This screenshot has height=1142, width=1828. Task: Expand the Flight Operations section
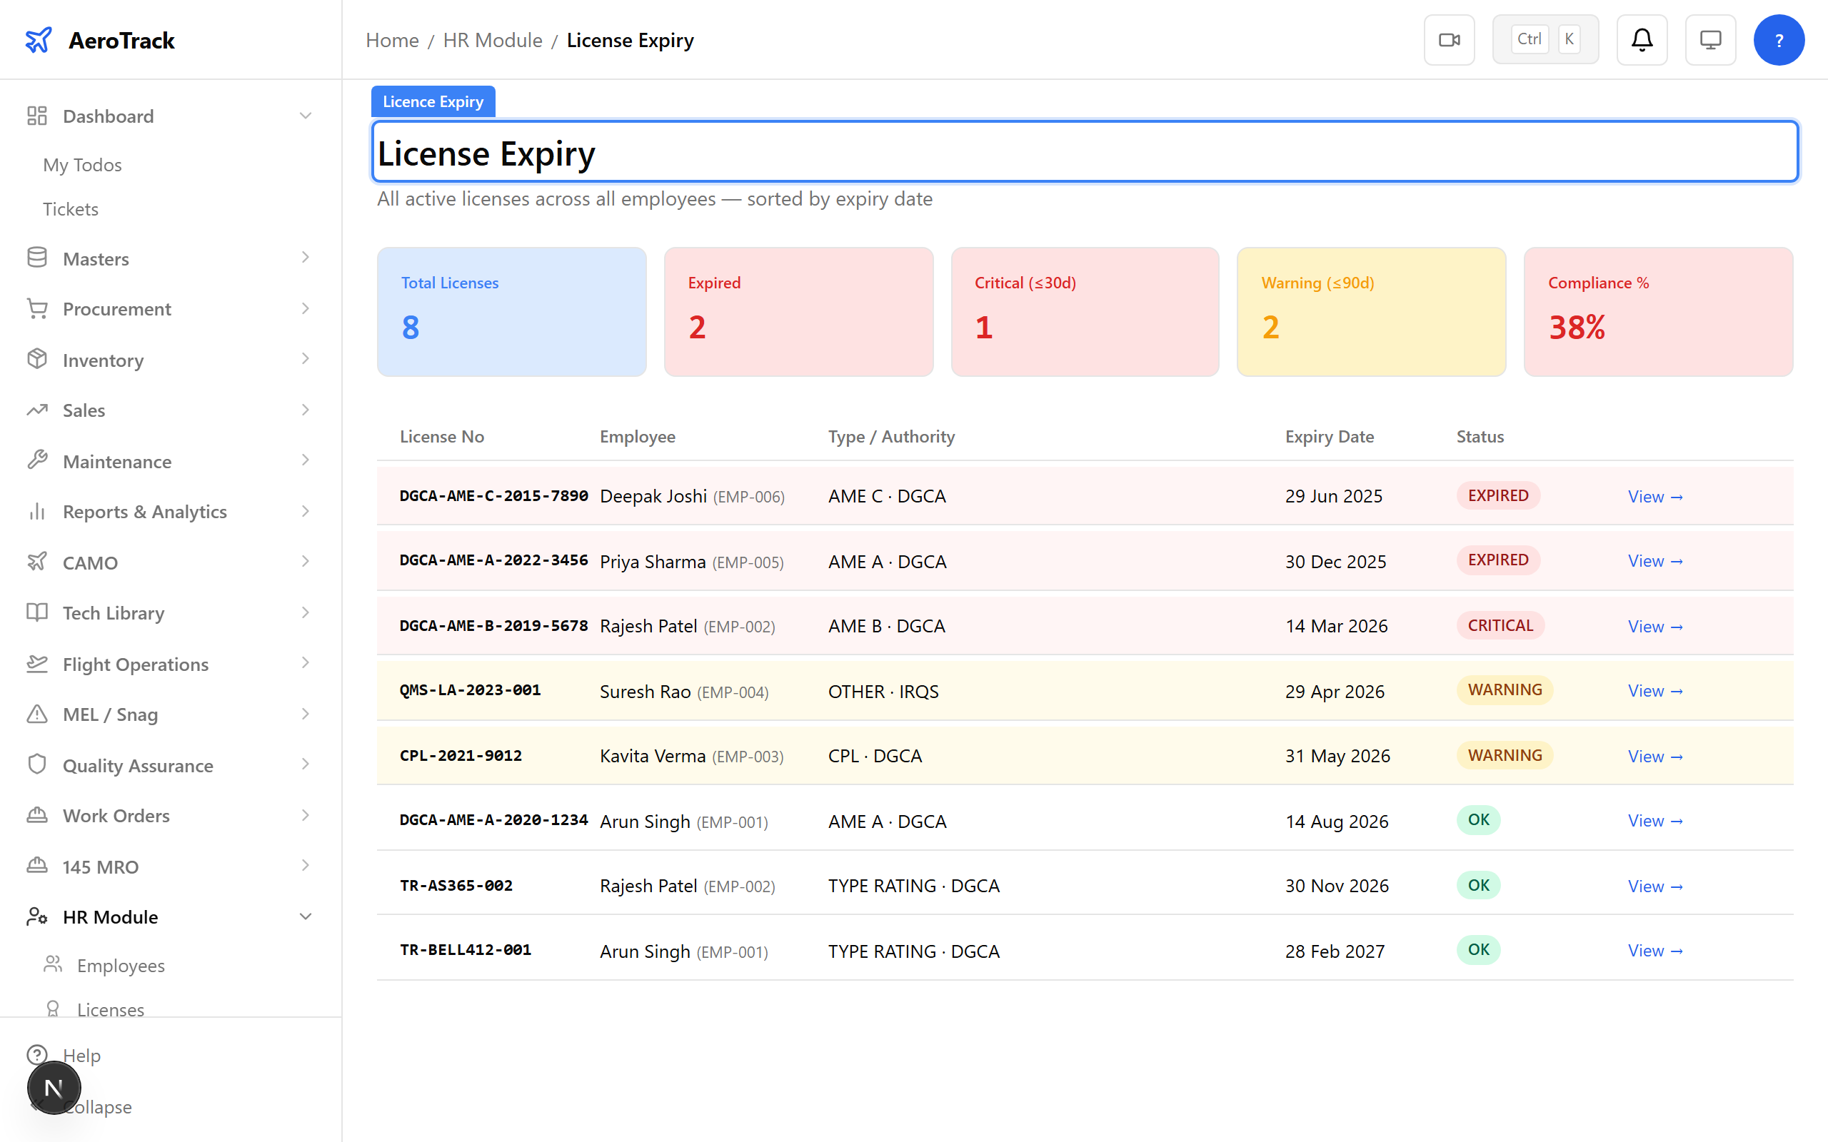305,663
